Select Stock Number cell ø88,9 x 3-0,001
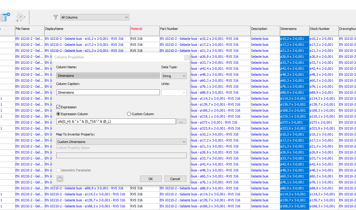Image resolution: width=356 pixels, height=210 pixels. 324,188
